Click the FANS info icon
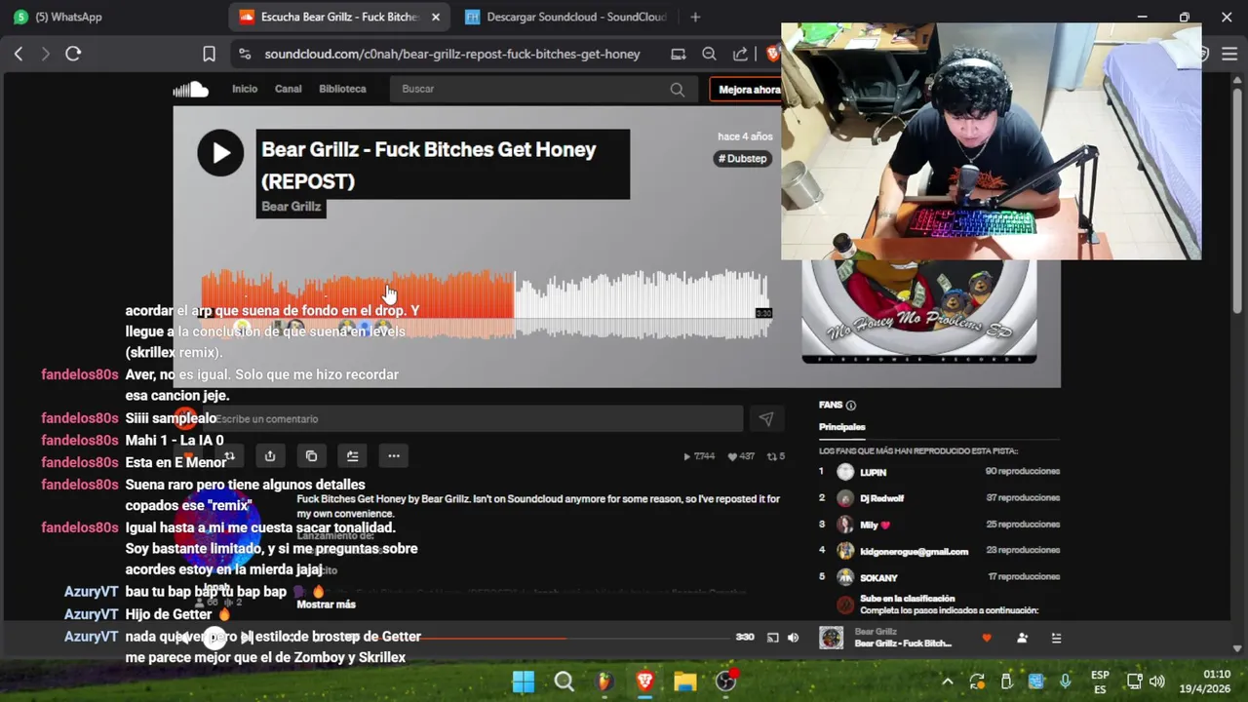This screenshot has width=1248, height=702. (851, 406)
